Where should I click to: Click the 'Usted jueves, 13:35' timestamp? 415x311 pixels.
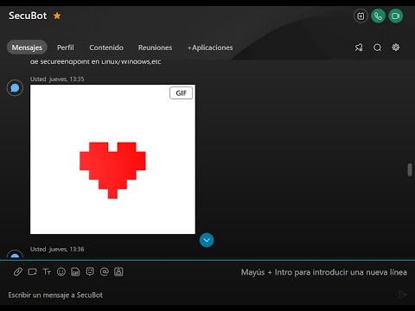[x=57, y=79]
